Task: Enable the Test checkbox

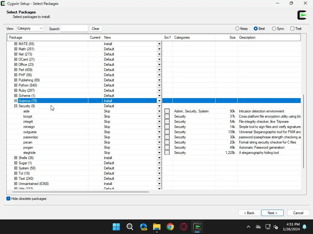Action: coord(292,28)
